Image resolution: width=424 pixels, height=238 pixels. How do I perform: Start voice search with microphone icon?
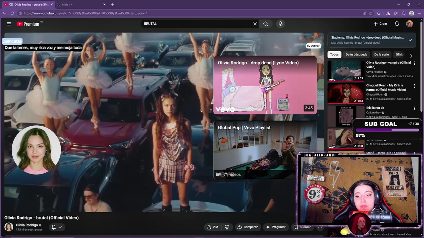[281, 24]
